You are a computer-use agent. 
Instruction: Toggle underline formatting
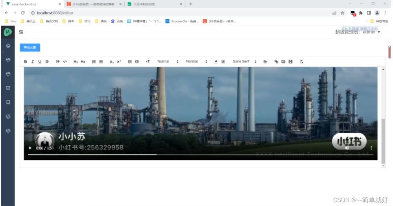pyautogui.click(x=40, y=62)
